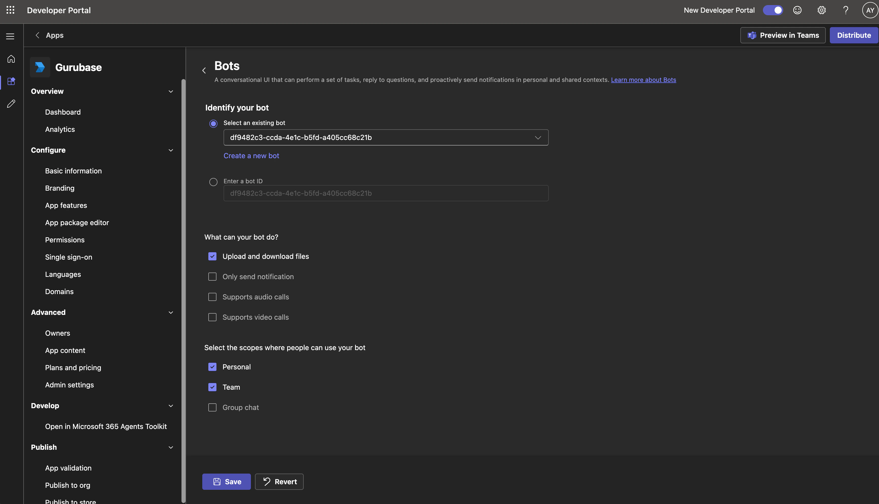Click Create a new bot link
The image size is (879, 504).
[x=251, y=156]
